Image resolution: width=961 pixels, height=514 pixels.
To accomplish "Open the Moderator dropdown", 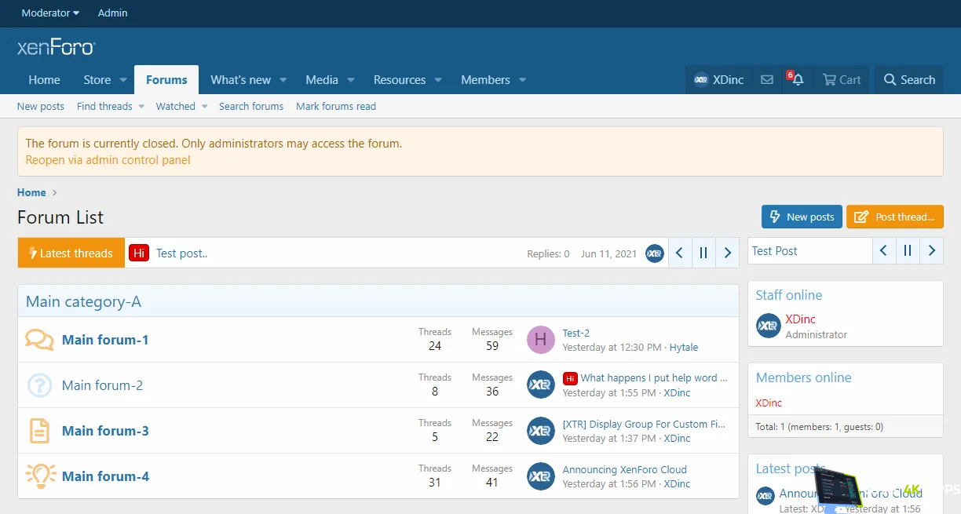I will [49, 13].
